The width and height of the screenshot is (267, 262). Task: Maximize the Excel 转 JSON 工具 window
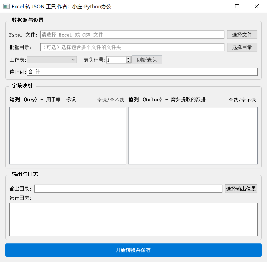pos(237,6)
